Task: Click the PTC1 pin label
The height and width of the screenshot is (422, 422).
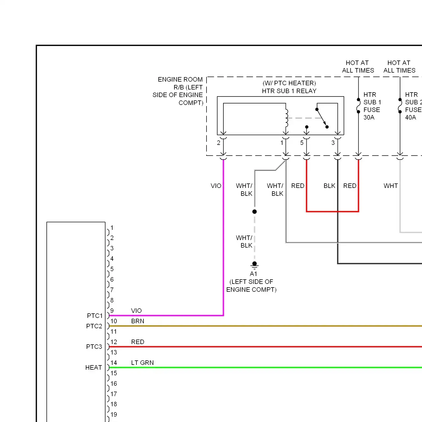Action: (x=95, y=316)
